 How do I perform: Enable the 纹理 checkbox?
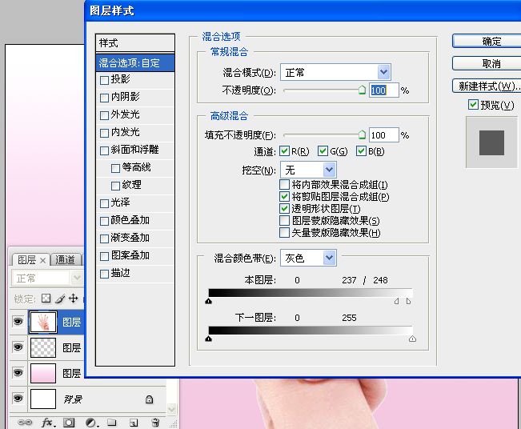[115, 186]
